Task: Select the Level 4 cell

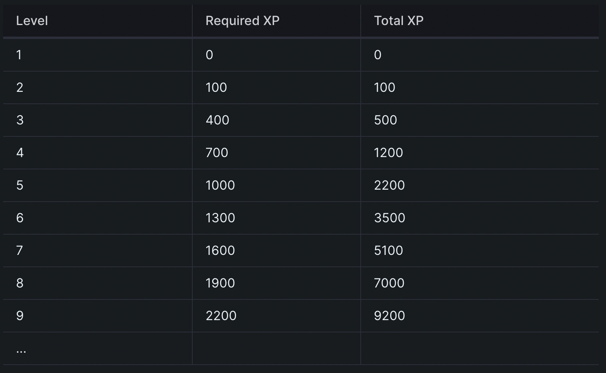Action: [x=20, y=153]
